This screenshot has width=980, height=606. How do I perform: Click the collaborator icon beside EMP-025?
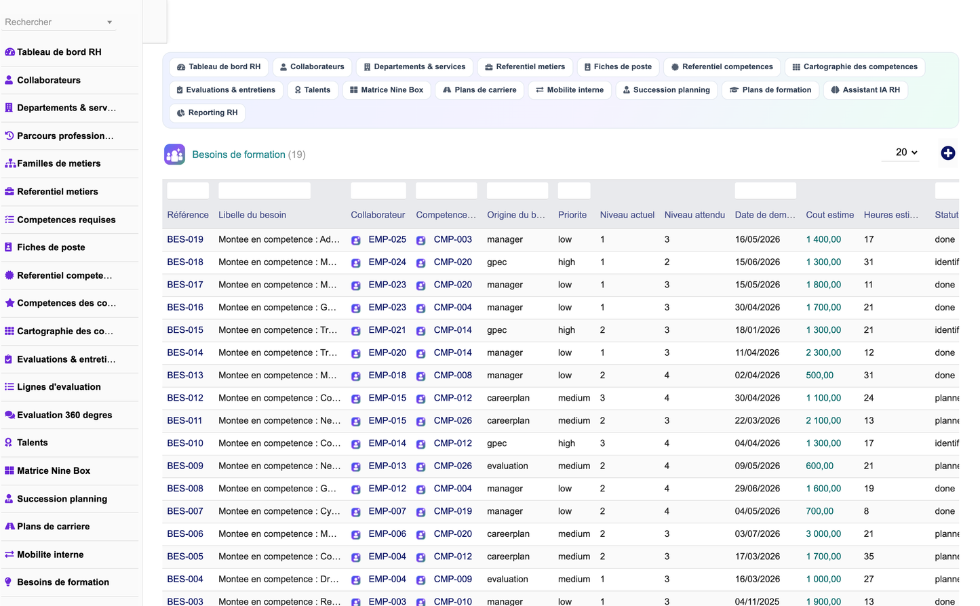[x=356, y=240]
